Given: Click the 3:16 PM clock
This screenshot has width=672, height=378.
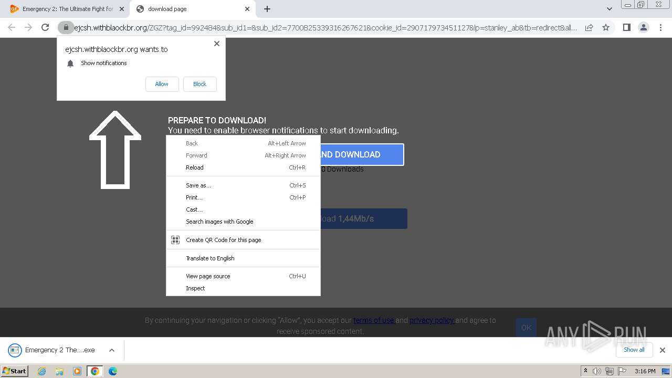Looking at the screenshot, I should pyautogui.click(x=645, y=371).
